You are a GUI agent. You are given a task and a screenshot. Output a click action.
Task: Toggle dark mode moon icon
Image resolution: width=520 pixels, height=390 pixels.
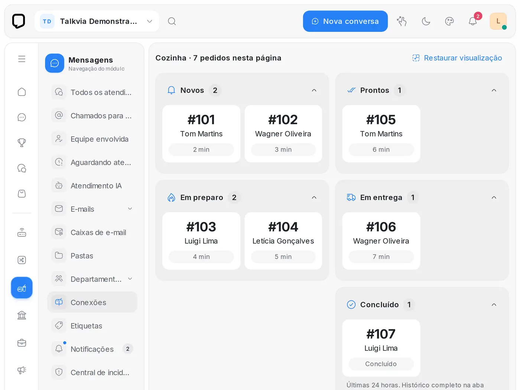[x=426, y=21]
